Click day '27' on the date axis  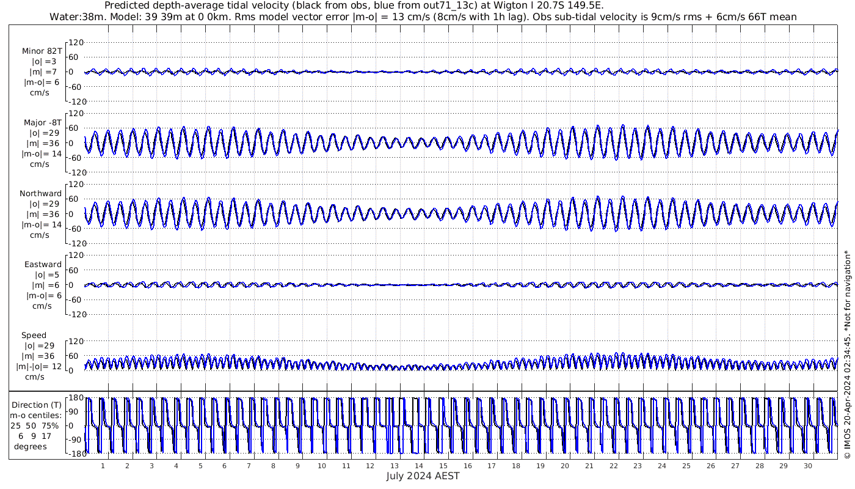coord(735,466)
